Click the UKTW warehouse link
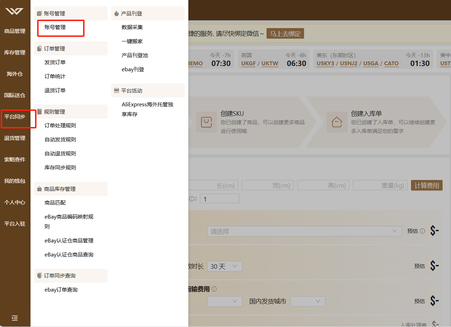 pyautogui.click(x=270, y=64)
